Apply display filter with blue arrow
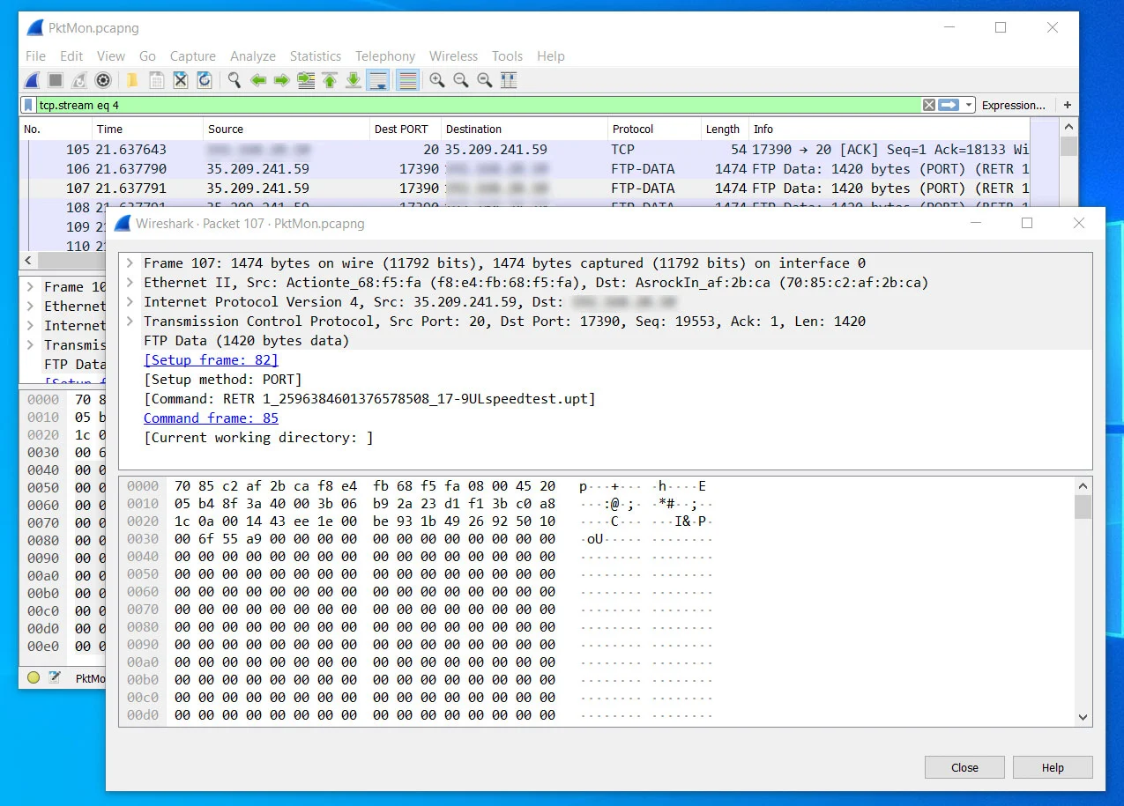This screenshot has width=1124, height=806. 949,105
